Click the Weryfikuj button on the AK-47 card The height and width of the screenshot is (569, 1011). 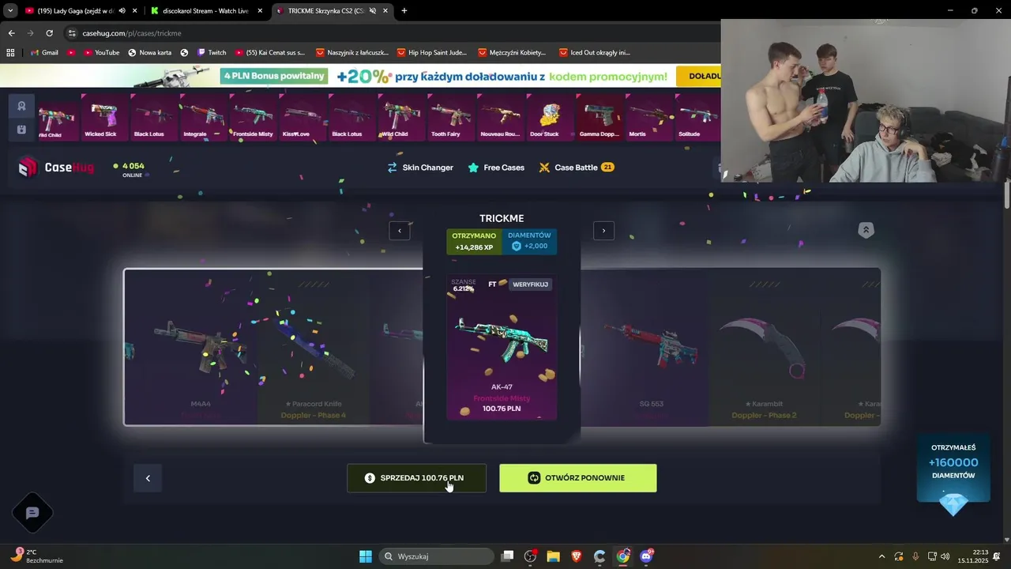[x=530, y=284]
